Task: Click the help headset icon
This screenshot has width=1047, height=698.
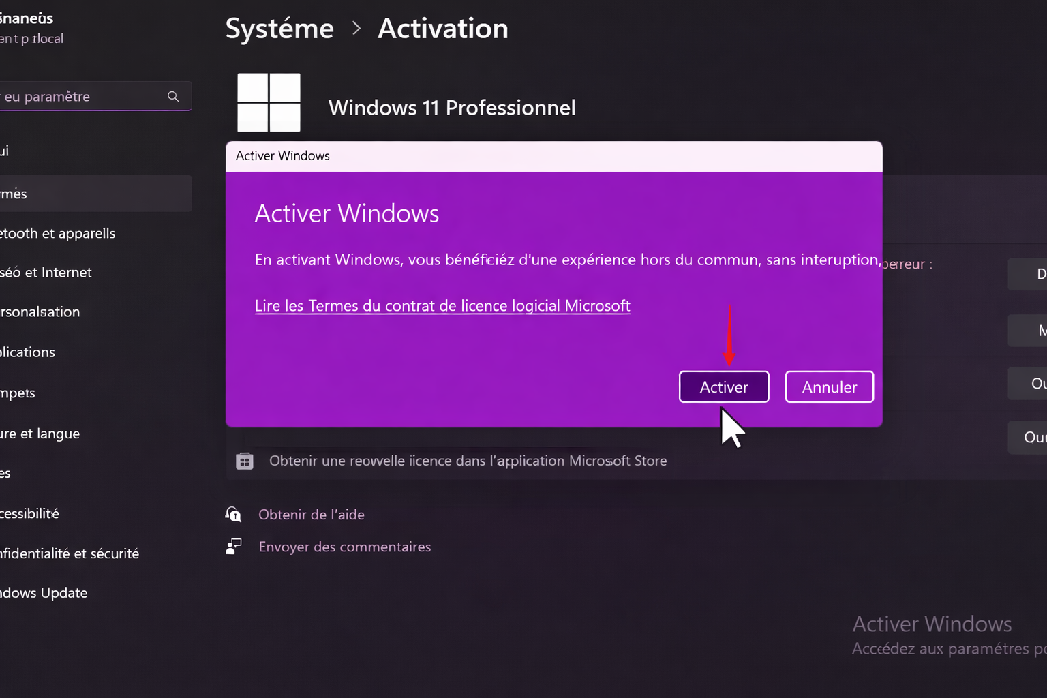Action: 233,514
